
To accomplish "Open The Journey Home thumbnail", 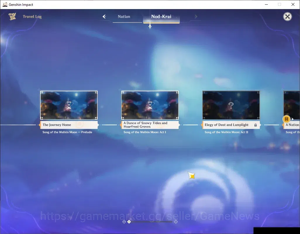I will pos(69,105).
